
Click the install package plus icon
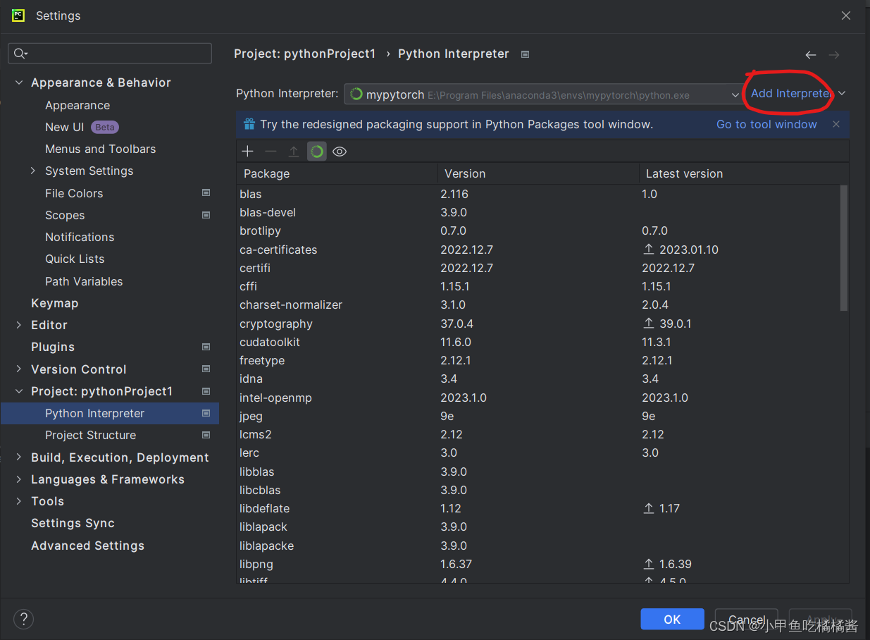pyautogui.click(x=247, y=152)
